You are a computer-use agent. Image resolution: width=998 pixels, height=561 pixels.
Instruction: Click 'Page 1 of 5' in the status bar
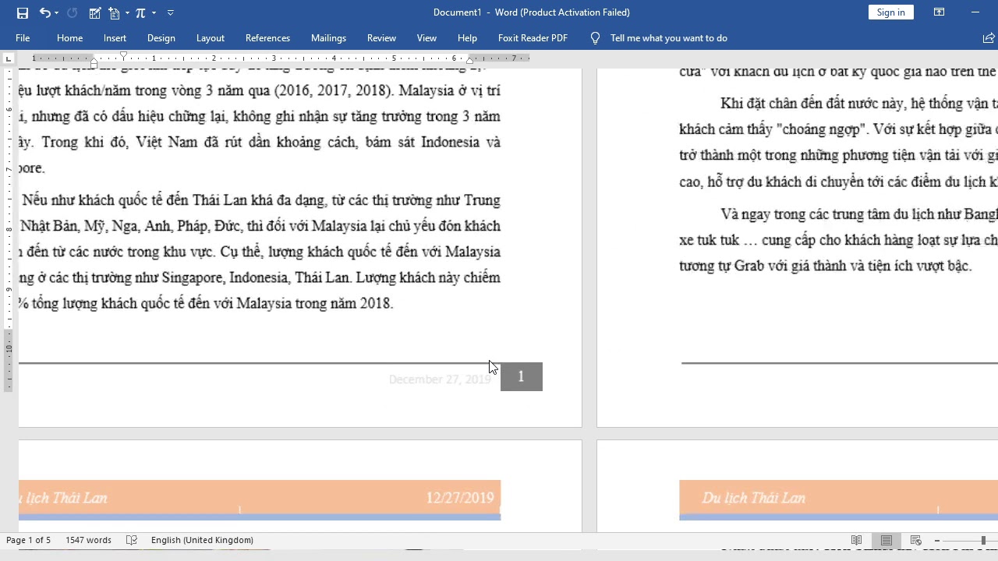click(x=28, y=540)
